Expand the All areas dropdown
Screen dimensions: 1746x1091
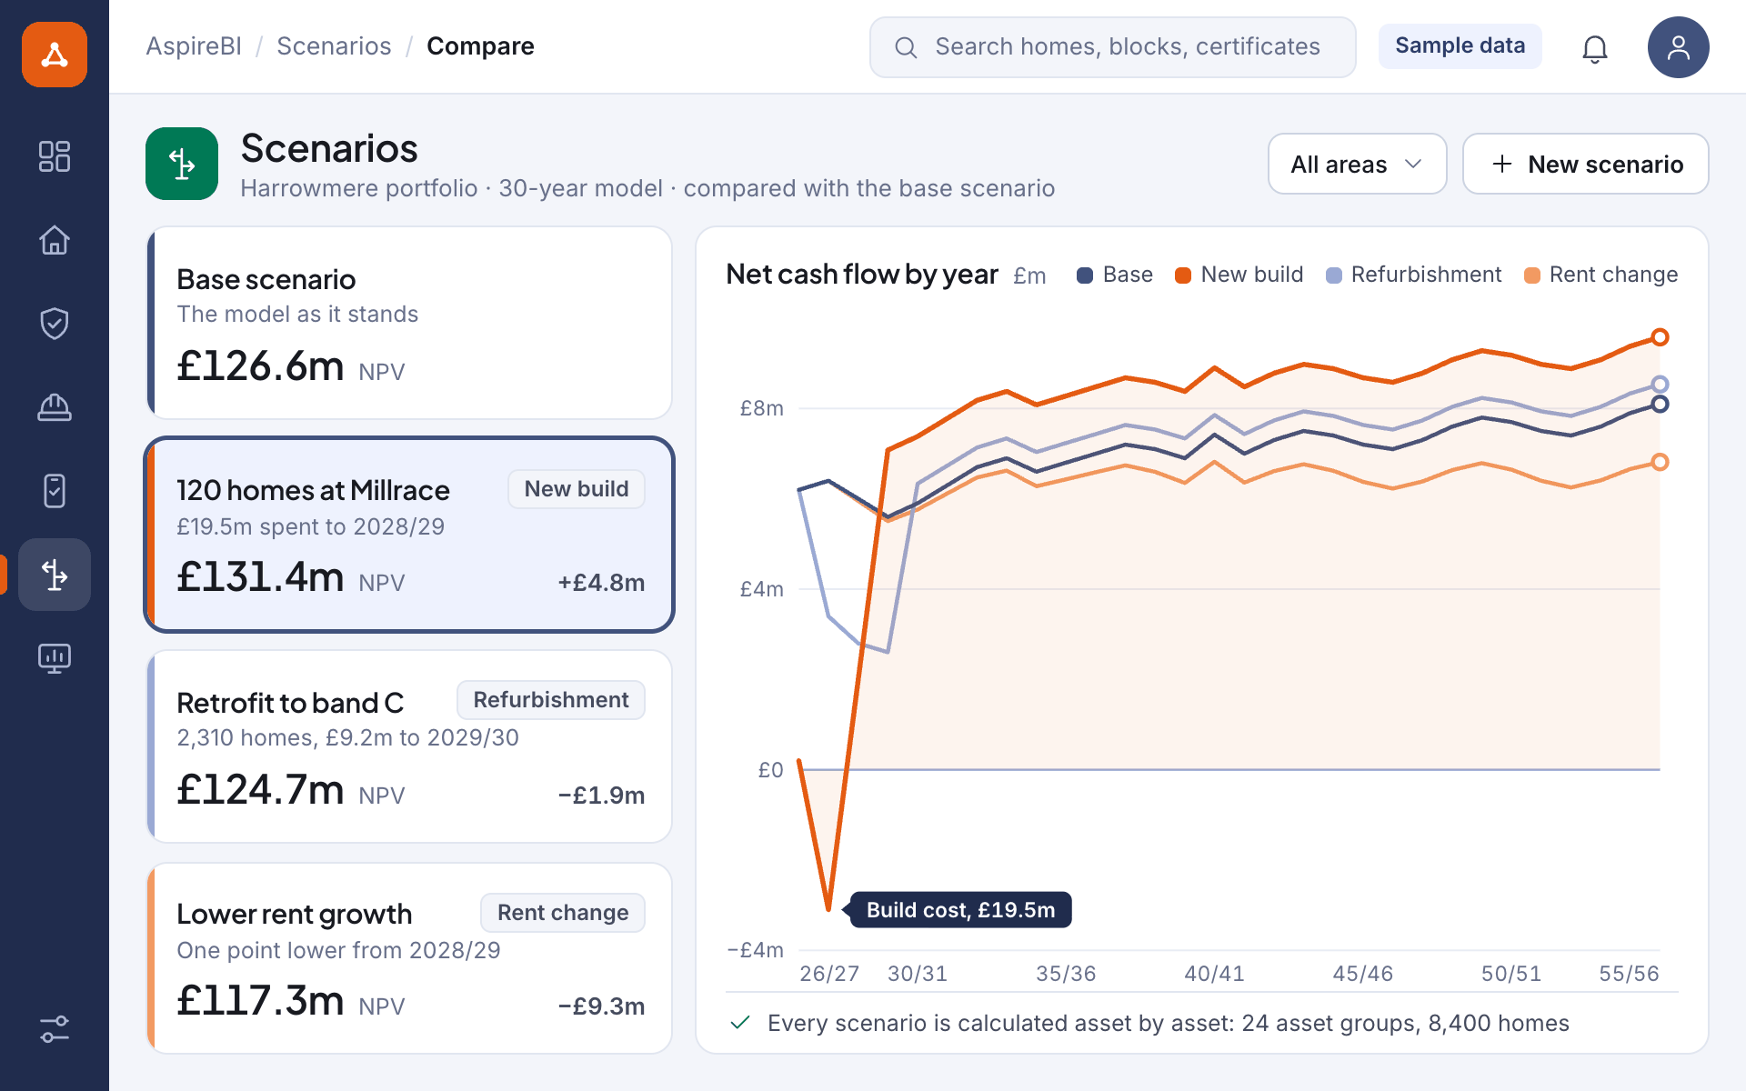click(x=1357, y=164)
